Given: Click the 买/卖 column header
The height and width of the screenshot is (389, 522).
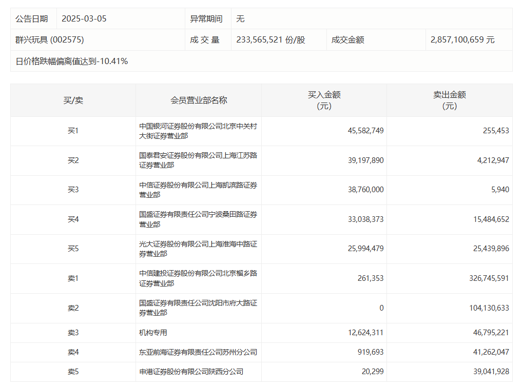Looking at the screenshot, I should (73, 100).
